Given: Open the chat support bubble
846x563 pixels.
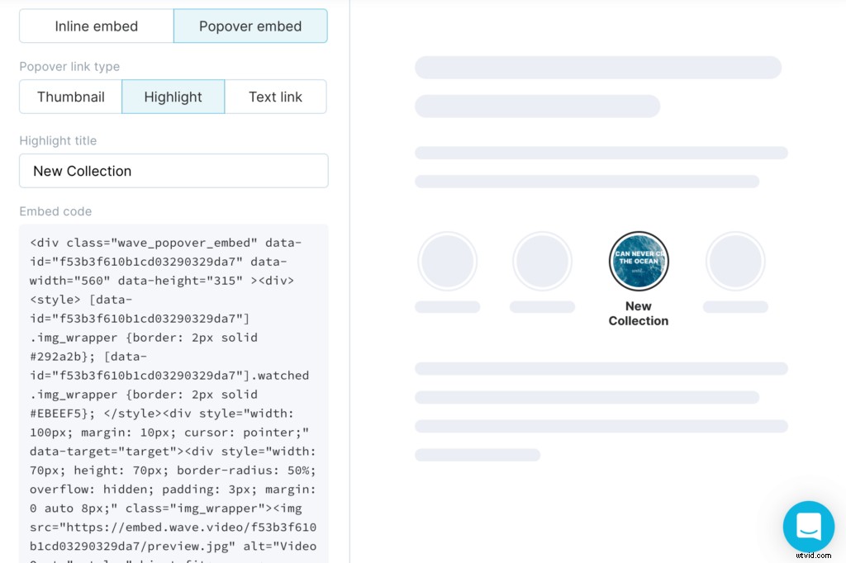Looking at the screenshot, I should 808,526.
